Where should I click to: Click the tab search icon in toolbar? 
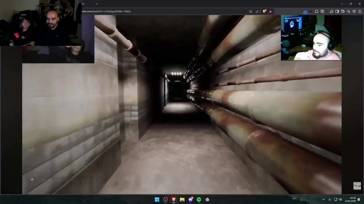click(322, 11)
